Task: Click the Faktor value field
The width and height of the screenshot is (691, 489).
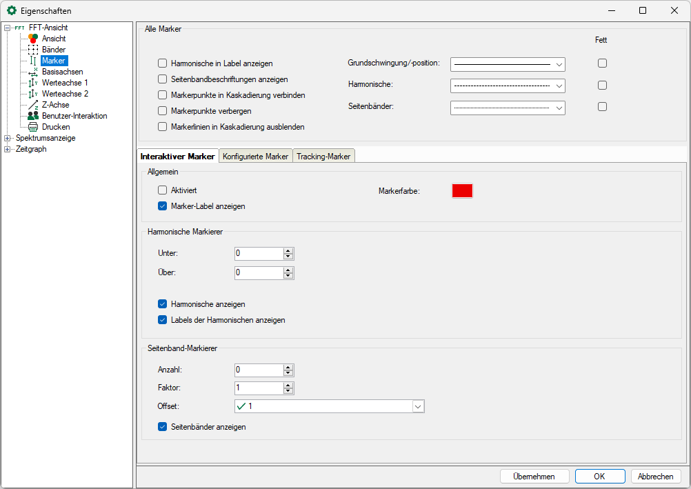Action: (x=259, y=388)
